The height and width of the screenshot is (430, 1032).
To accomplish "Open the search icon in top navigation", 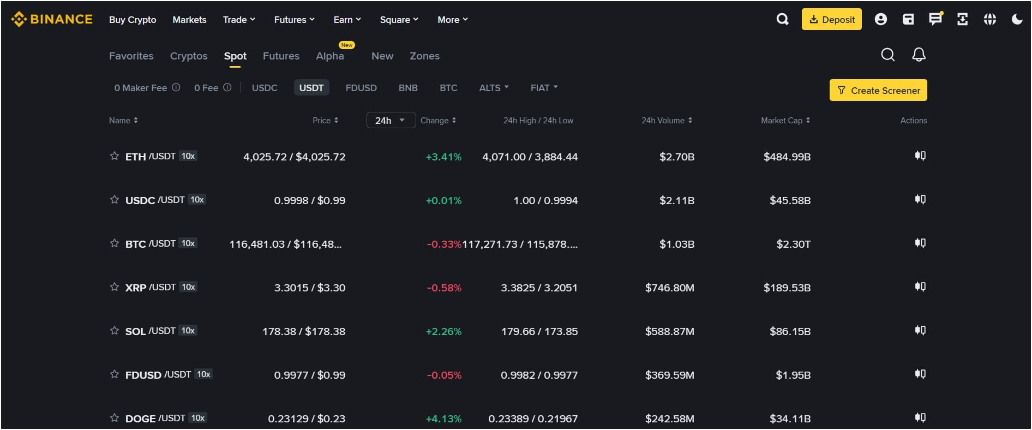I will click(782, 19).
